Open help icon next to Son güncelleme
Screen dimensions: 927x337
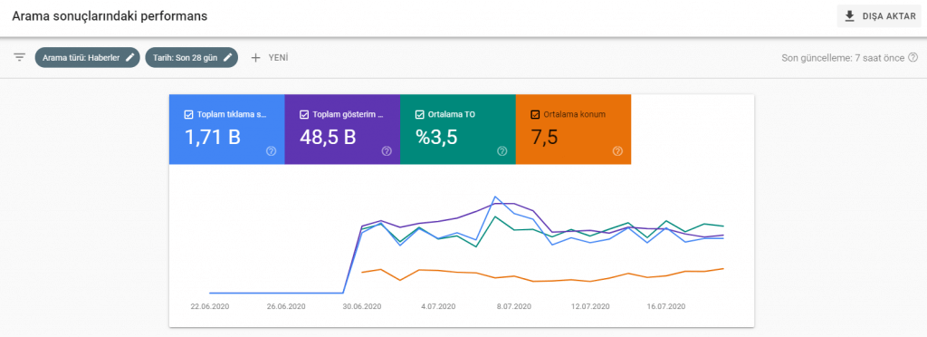pos(913,57)
